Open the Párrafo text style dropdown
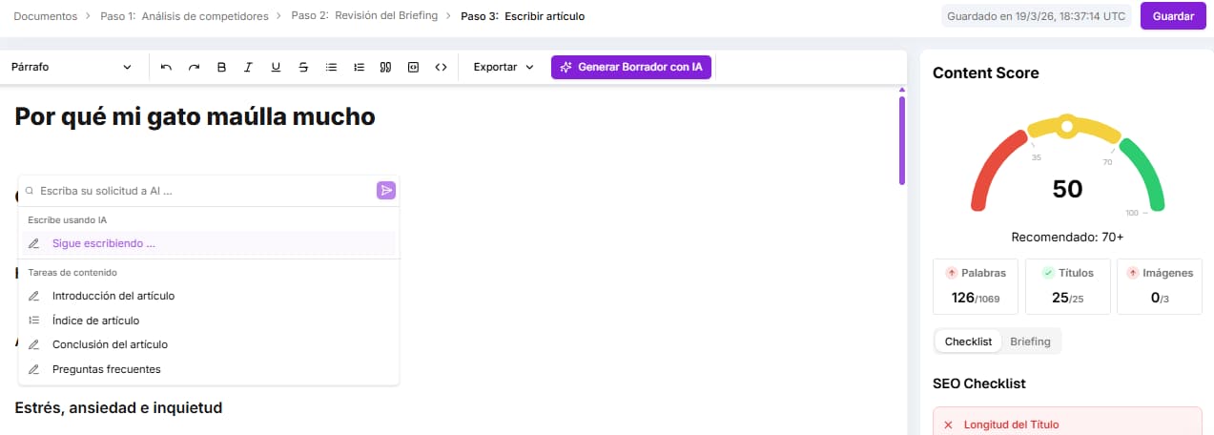Image resolution: width=1214 pixels, height=435 pixels. tap(72, 68)
